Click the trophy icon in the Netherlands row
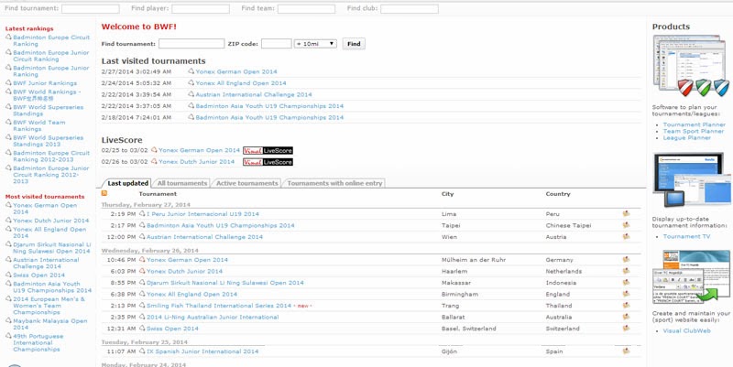This screenshot has width=733, height=367. point(626,271)
